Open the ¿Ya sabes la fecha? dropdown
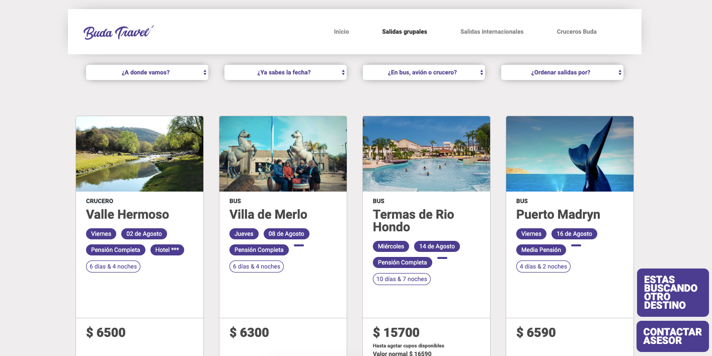Image resolution: width=712 pixels, height=356 pixels. pyautogui.click(x=285, y=72)
